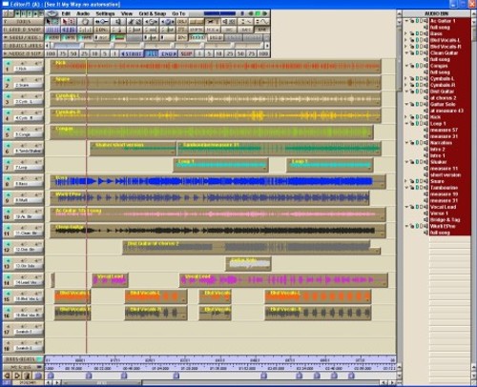Toggle the green button on the Bass bin row

[x=417, y=33]
